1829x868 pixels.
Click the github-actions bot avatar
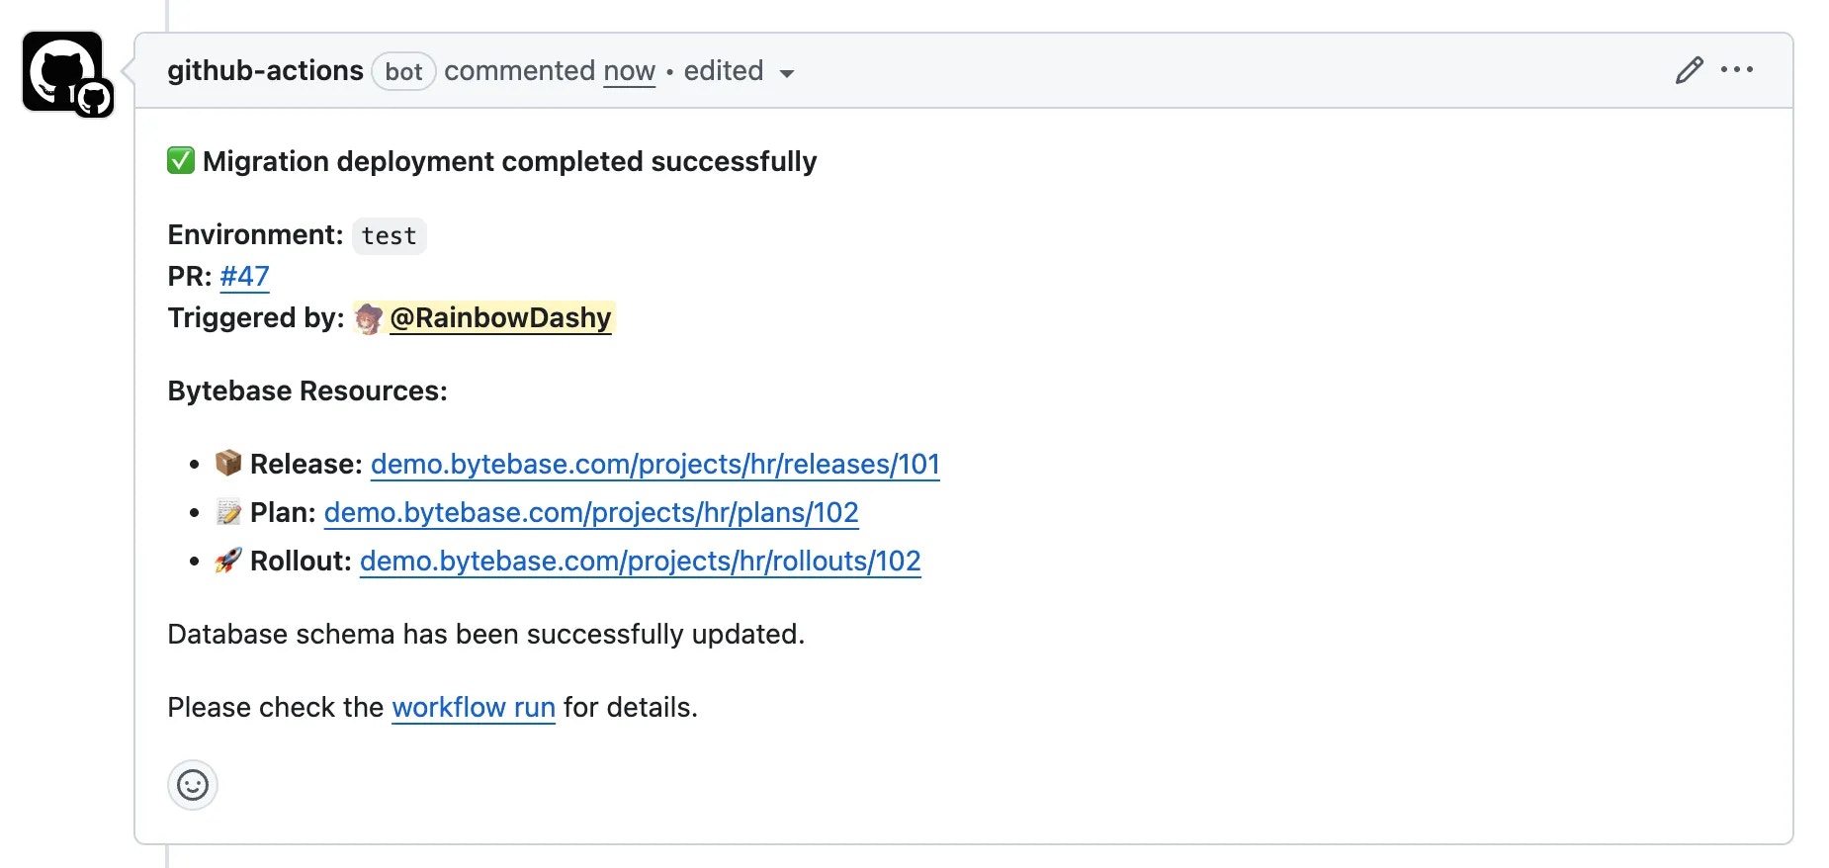pyautogui.click(x=65, y=71)
